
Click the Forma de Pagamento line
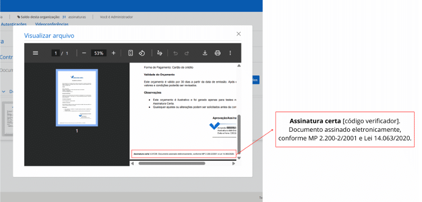point(169,68)
